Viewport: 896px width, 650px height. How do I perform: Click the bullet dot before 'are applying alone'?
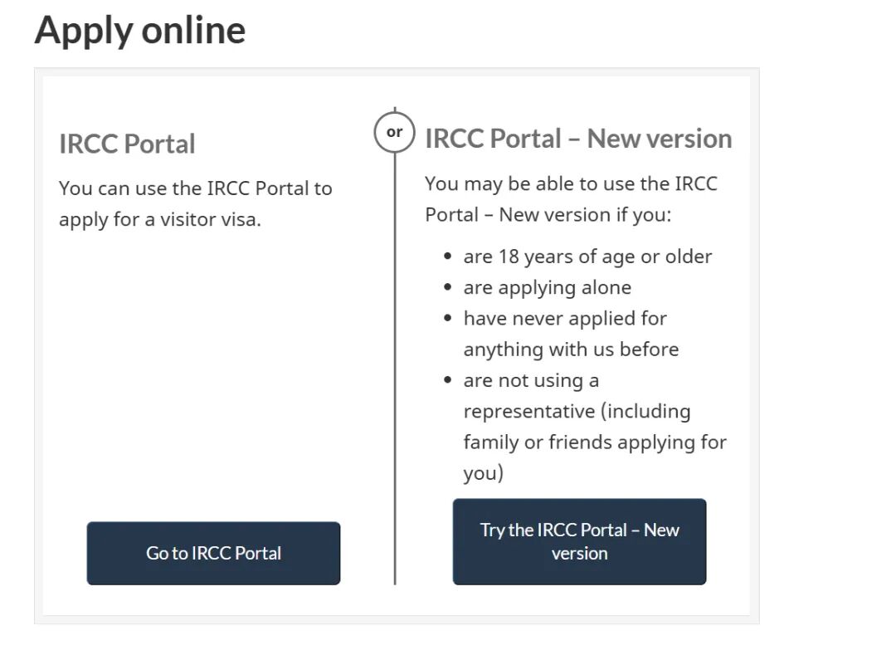[448, 288]
